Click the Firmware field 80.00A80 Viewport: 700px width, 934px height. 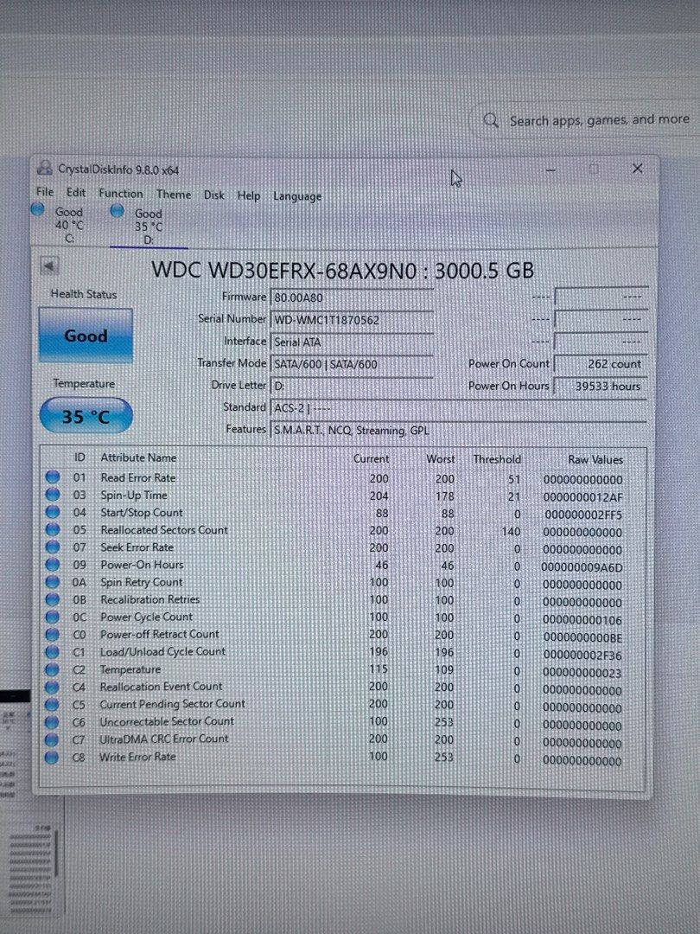(x=352, y=297)
